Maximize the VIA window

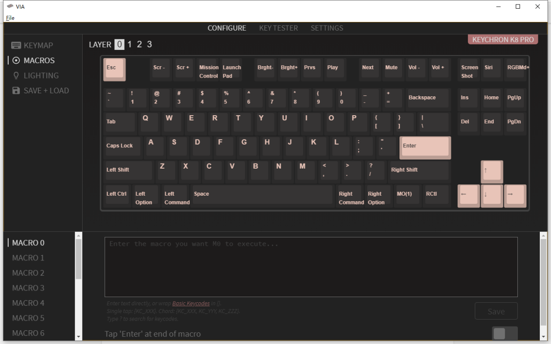[x=518, y=6]
